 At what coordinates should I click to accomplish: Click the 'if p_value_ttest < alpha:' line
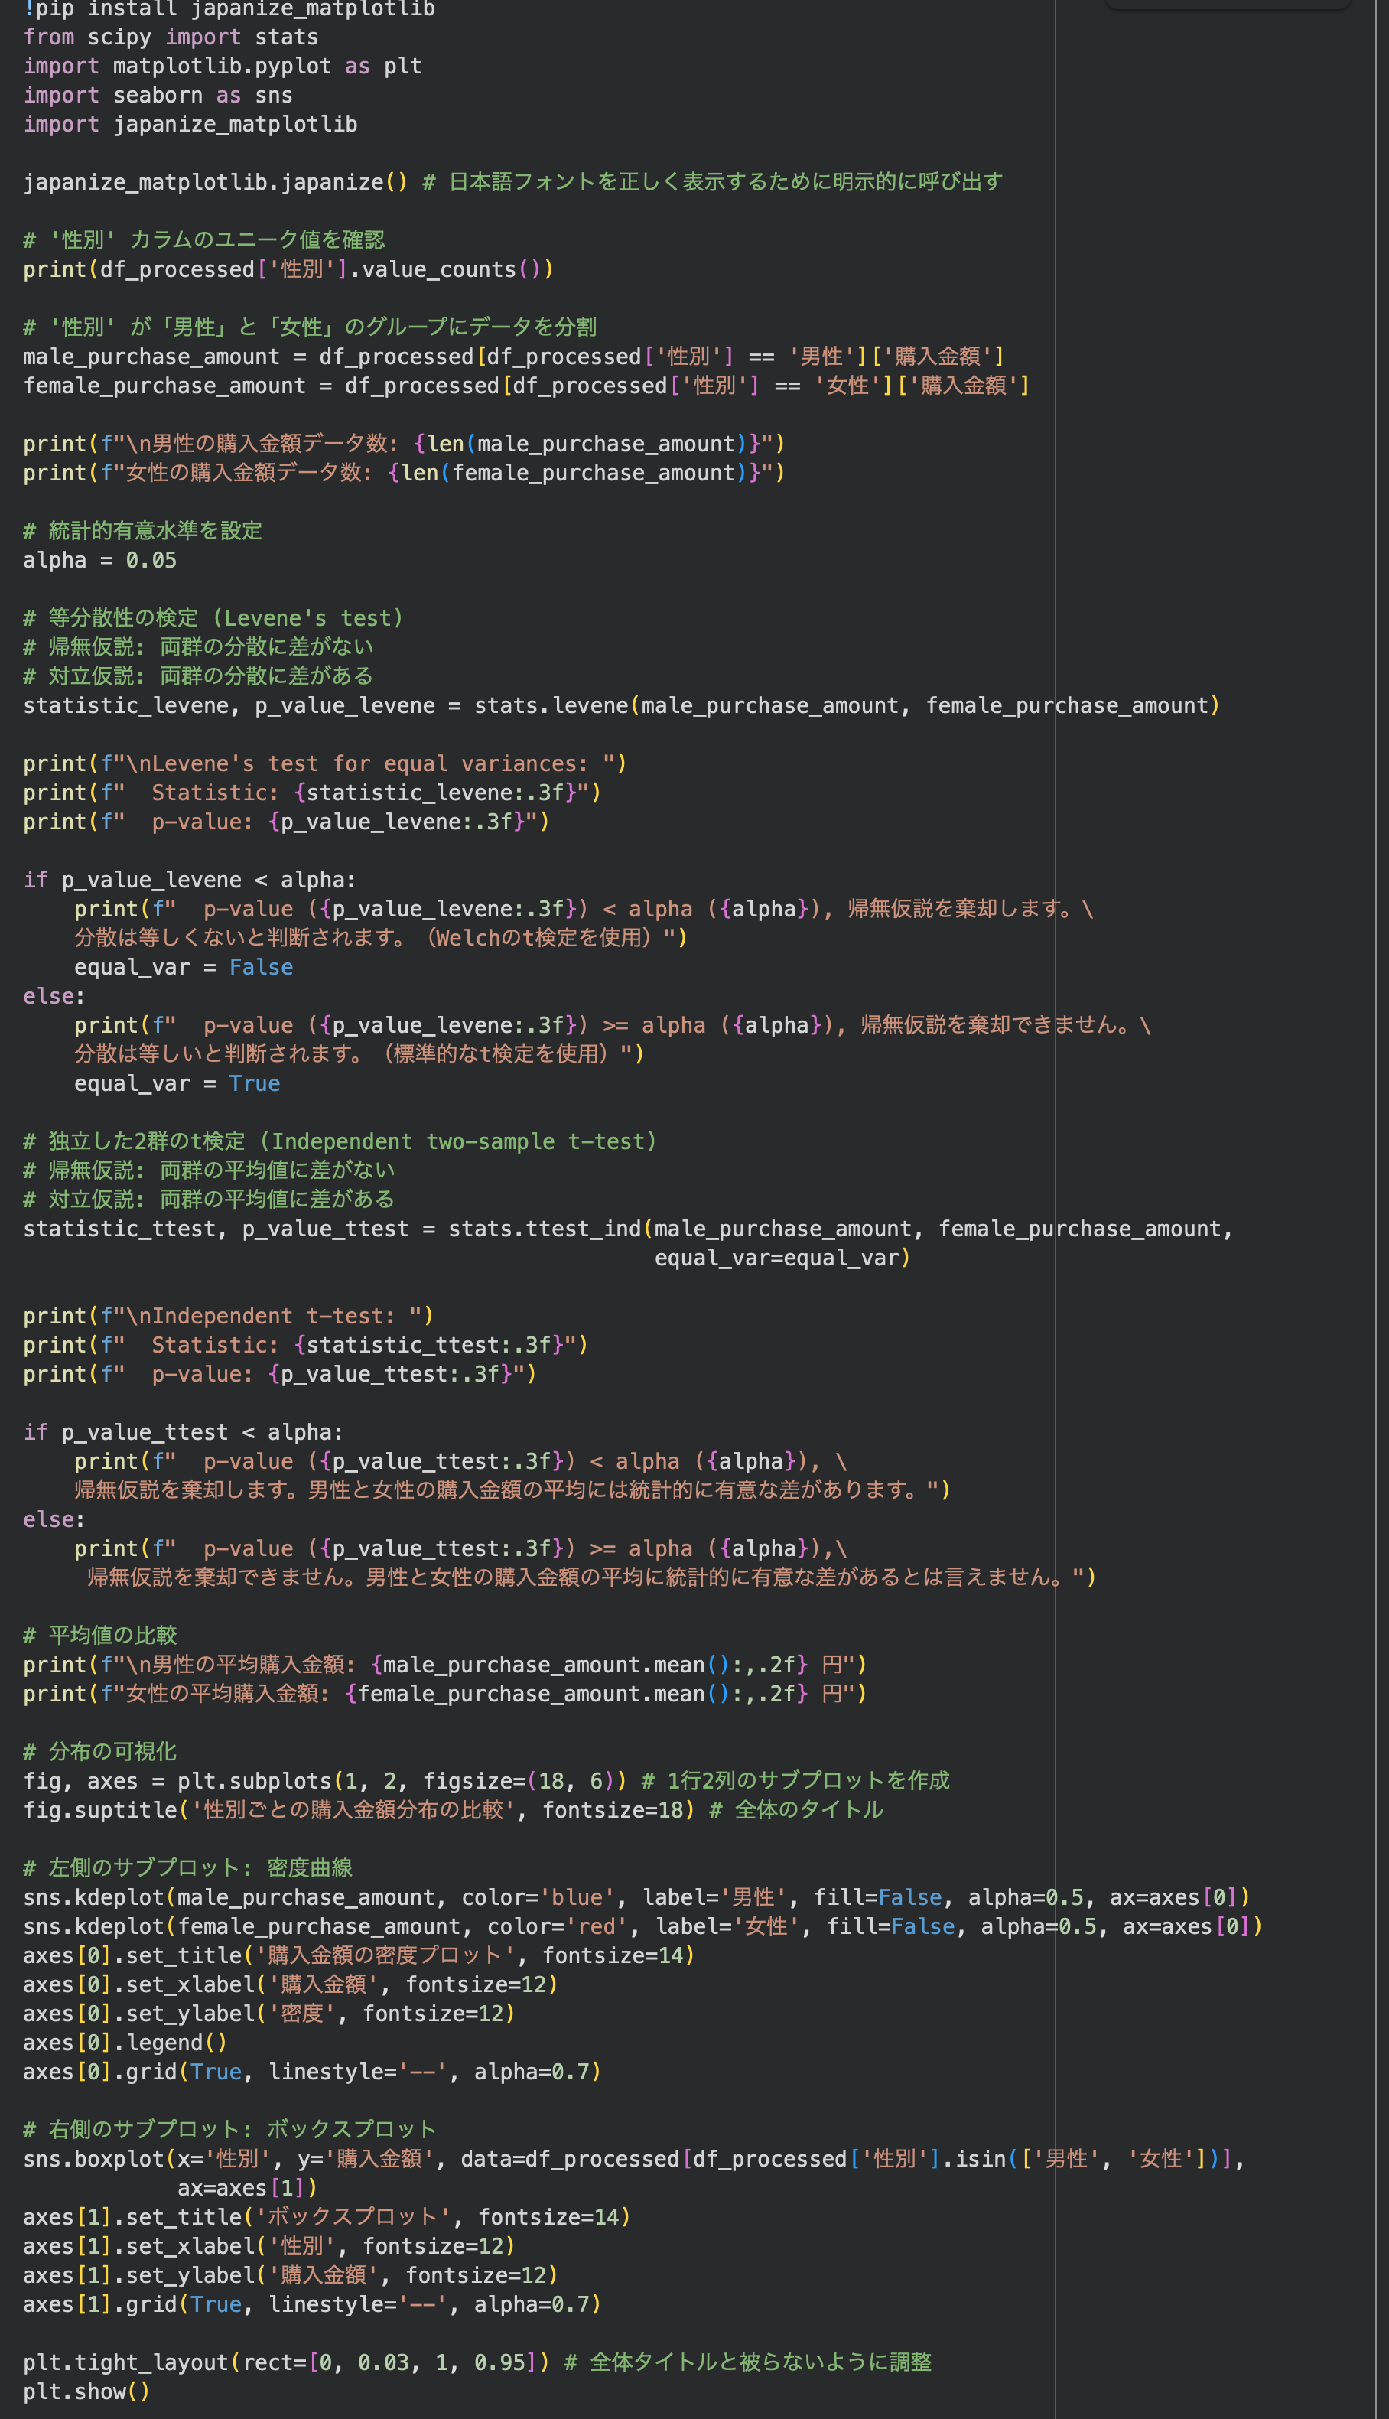click(182, 1433)
